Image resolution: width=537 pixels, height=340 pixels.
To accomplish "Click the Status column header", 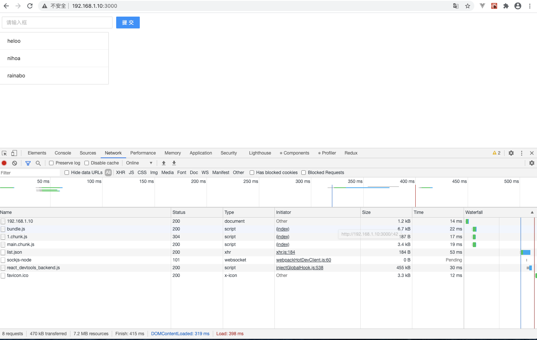I will click(197, 212).
